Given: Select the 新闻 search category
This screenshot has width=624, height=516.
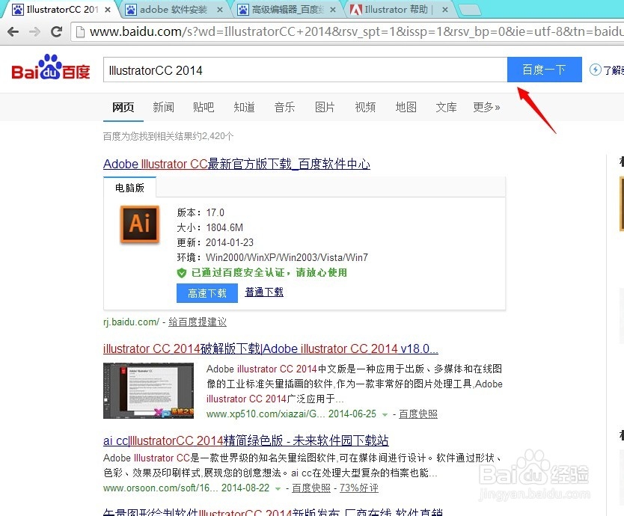Looking at the screenshot, I should coord(164,107).
